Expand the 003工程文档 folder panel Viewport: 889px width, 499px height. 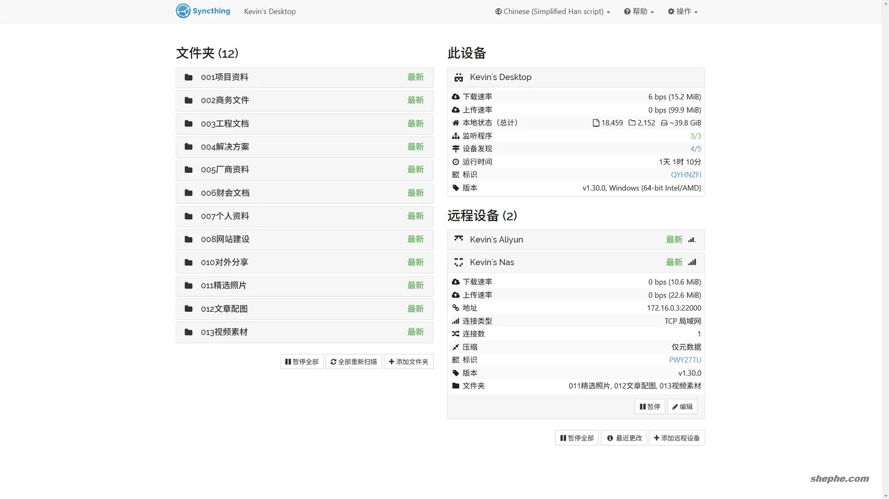pyautogui.click(x=304, y=123)
